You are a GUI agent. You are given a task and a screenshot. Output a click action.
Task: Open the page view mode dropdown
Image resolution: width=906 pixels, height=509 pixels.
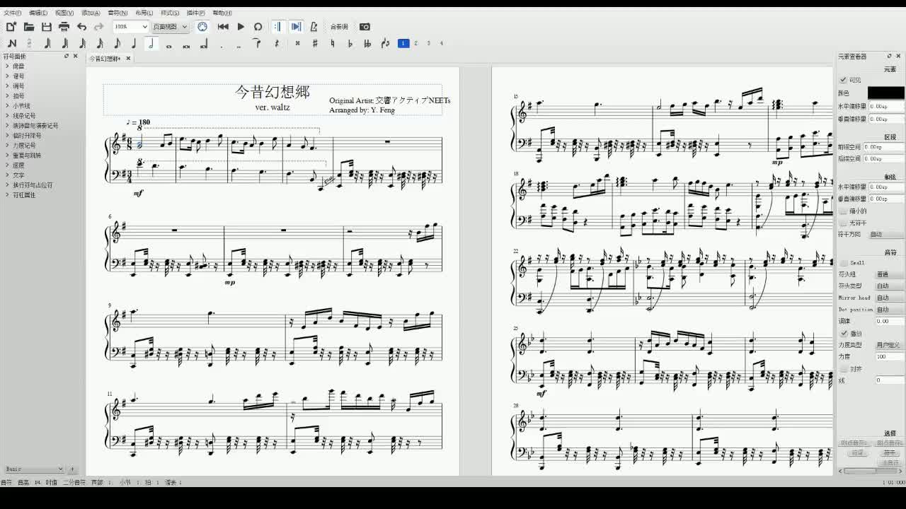[170, 27]
